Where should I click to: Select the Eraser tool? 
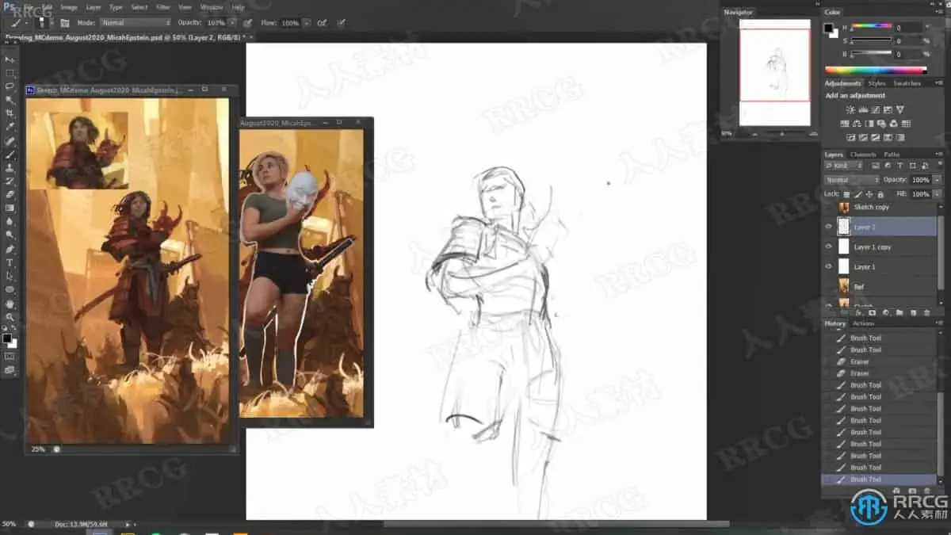point(10,195)
